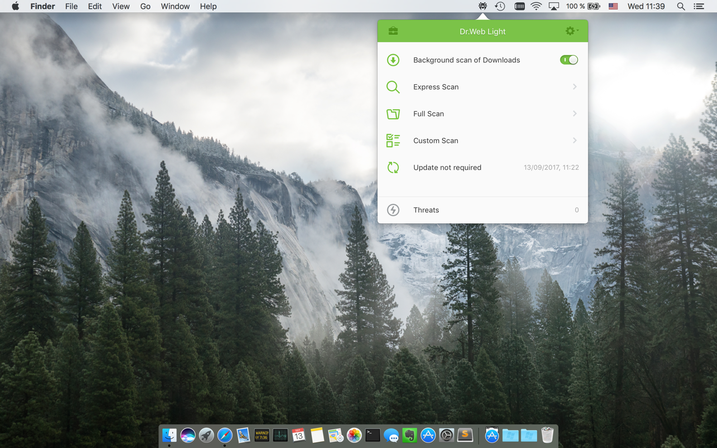Open the Threats list row

coord(482,210)
